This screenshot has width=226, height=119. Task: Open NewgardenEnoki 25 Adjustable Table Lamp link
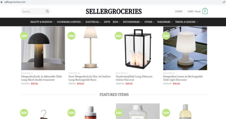pyautogui.click(x=42, y=78)
